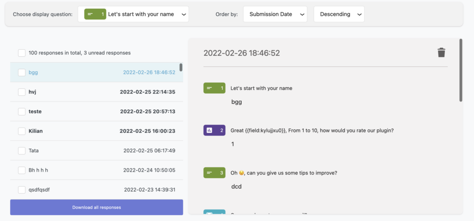The width and height of the screenshot is (474, 221).
Task: Click teal email icon badge for question 4
Action: (x=214, y=212)
